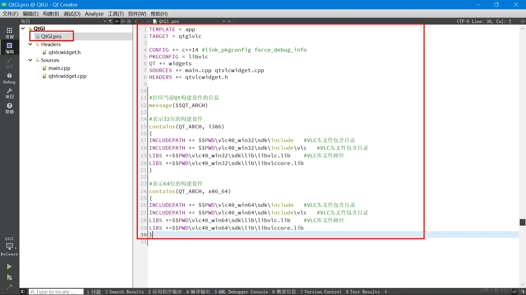This screenshot has height=295, width=526.
Task: Click the filter tree icon
Action: [110, 21]
